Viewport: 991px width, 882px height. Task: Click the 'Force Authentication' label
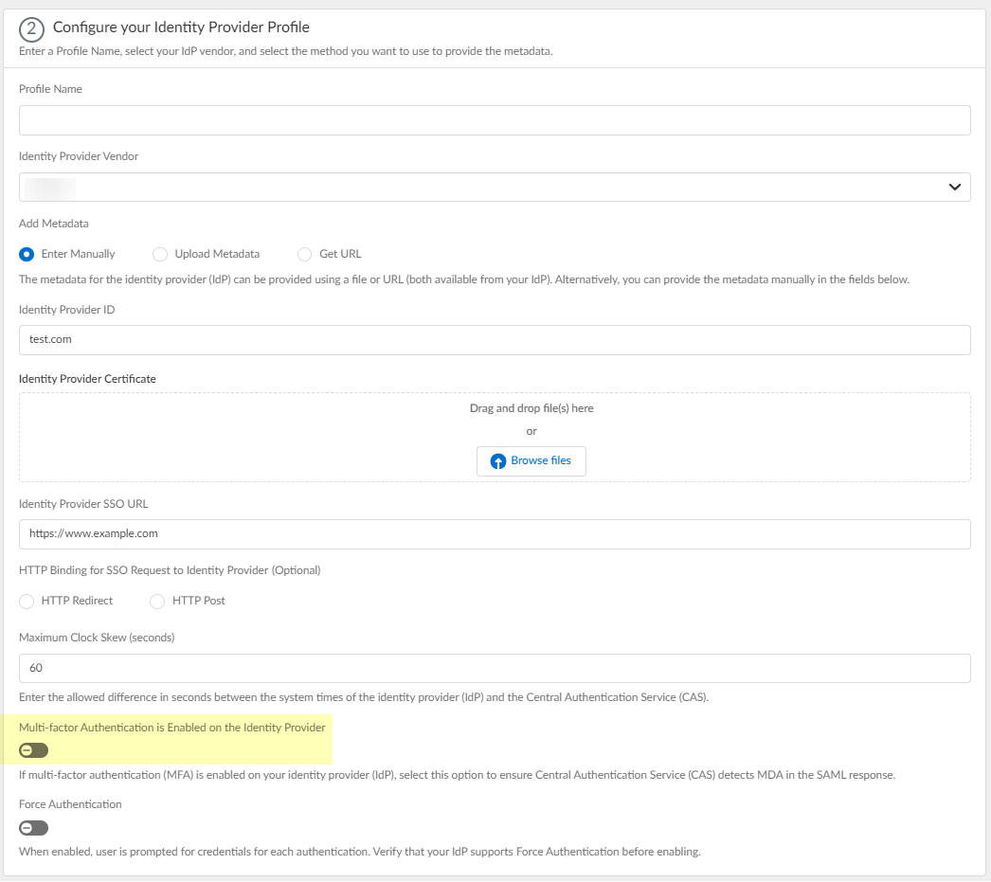(x=70, y=804)
